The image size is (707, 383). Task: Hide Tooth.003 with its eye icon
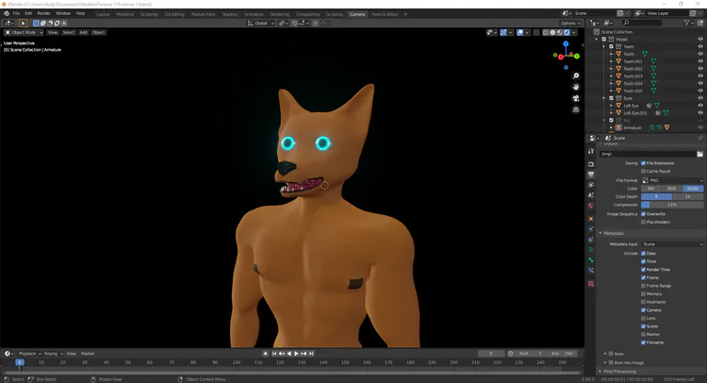(x=700, y=75)
